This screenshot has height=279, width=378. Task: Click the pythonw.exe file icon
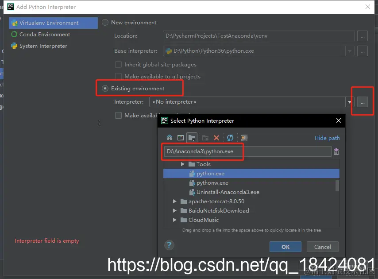(x=192, y=183)
